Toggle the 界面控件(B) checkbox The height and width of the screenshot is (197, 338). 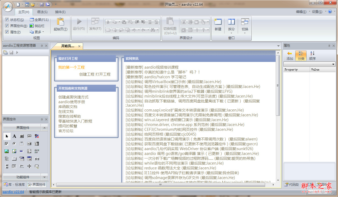[7, 26]
